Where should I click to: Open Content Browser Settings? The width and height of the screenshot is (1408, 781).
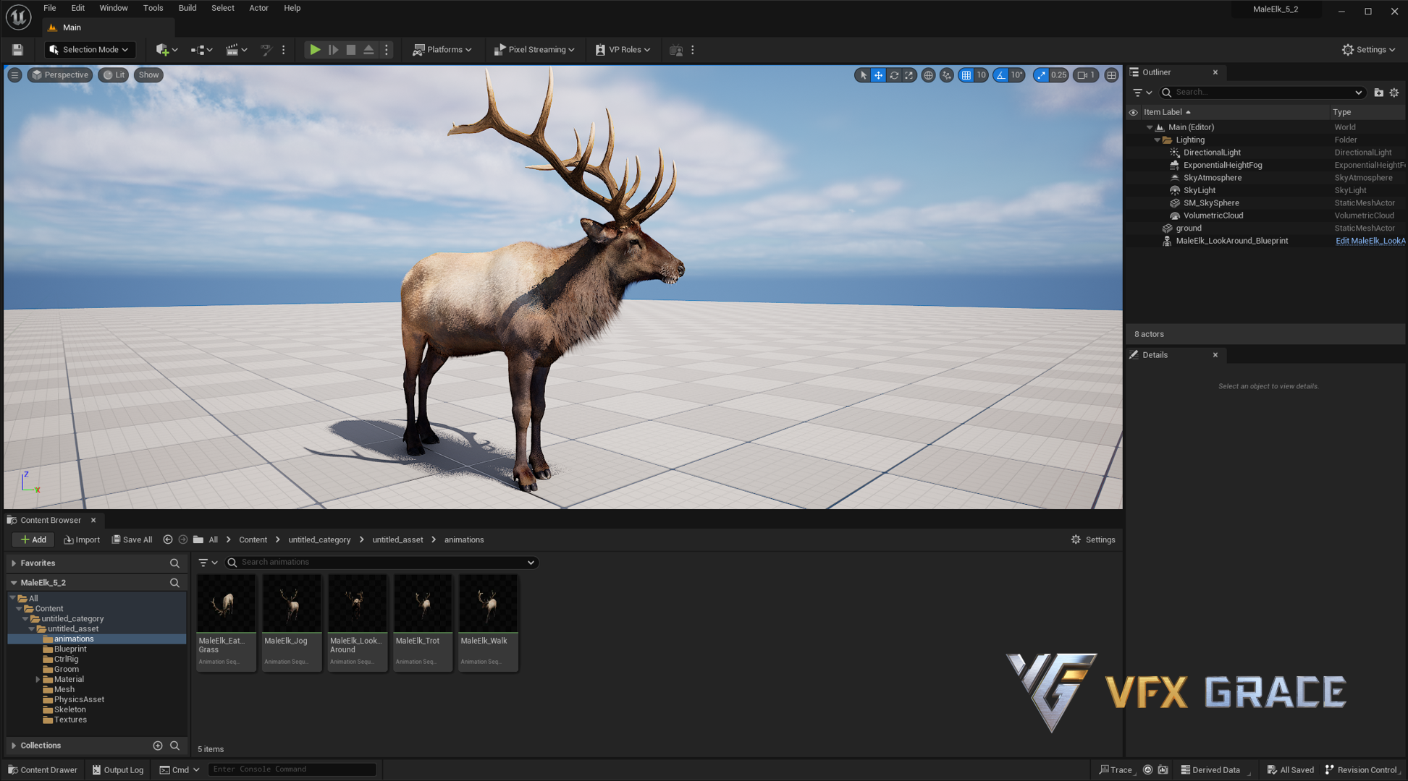[x=1093, y=540]
